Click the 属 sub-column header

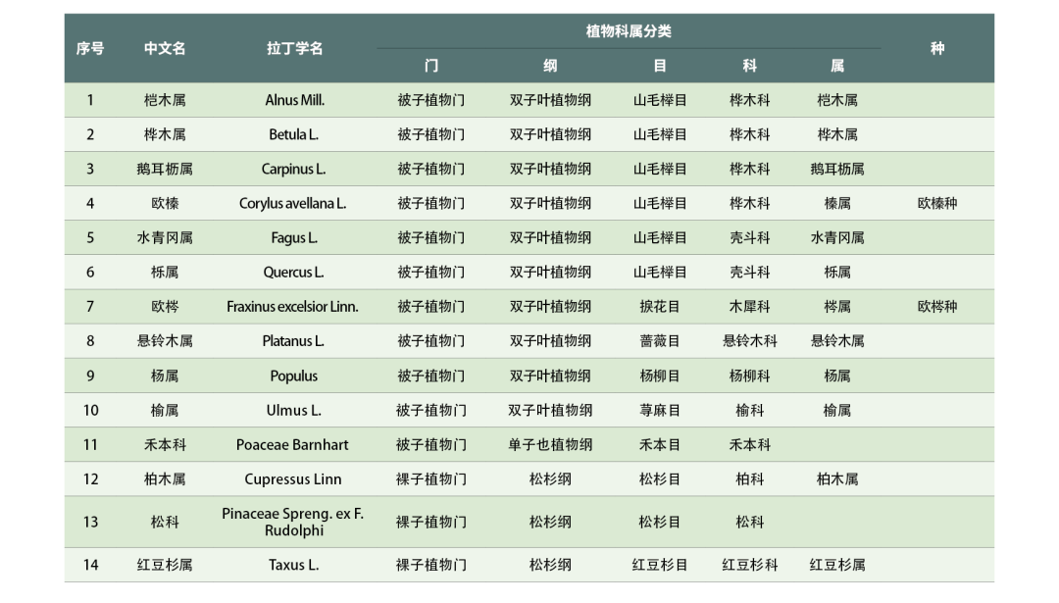point(838,65)
